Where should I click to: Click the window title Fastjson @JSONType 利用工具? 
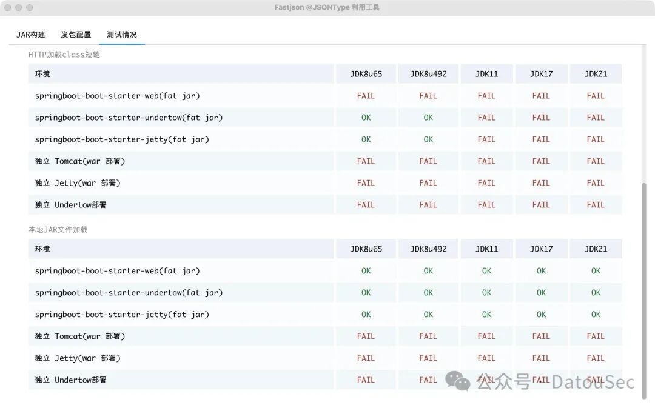click(327, 7)
